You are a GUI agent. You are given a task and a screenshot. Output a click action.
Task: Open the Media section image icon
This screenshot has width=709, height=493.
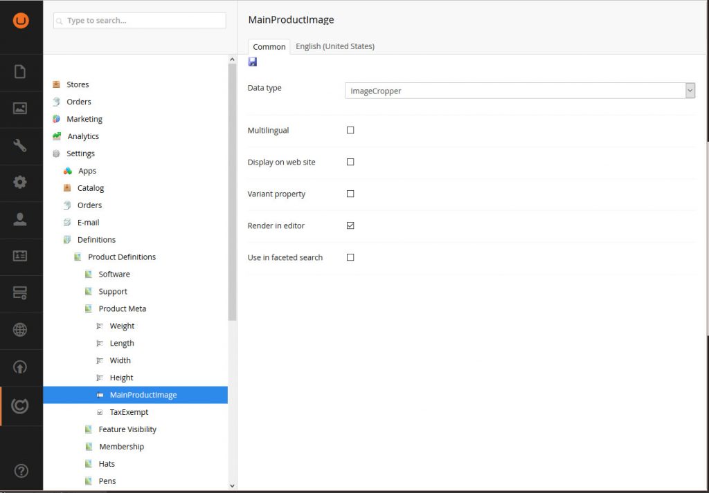[x=21, y=109]
